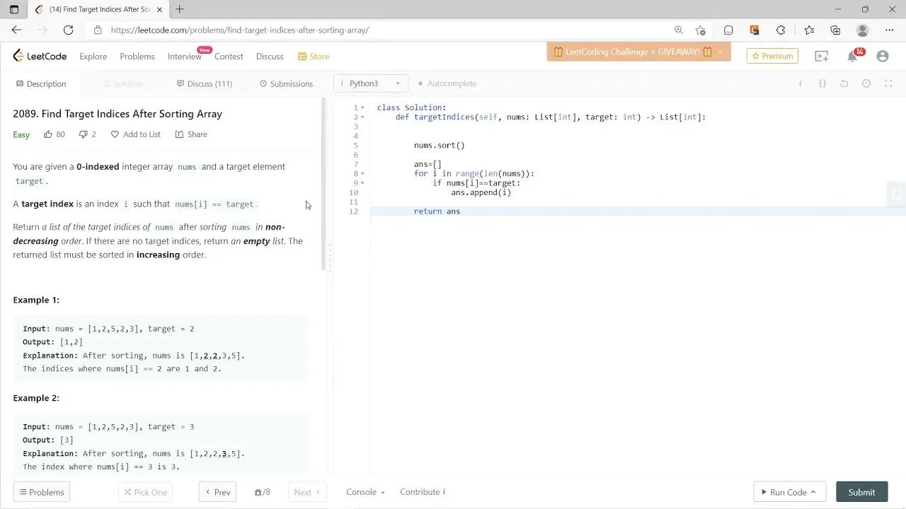
Task: Submit the solution
Action: click(x=861, y=492)
